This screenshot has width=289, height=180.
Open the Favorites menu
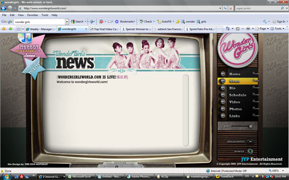click(x=32, y=15)
